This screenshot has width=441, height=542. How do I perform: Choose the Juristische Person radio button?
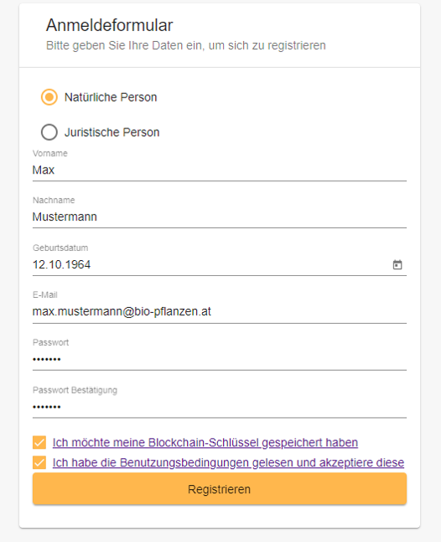point(49,132)
